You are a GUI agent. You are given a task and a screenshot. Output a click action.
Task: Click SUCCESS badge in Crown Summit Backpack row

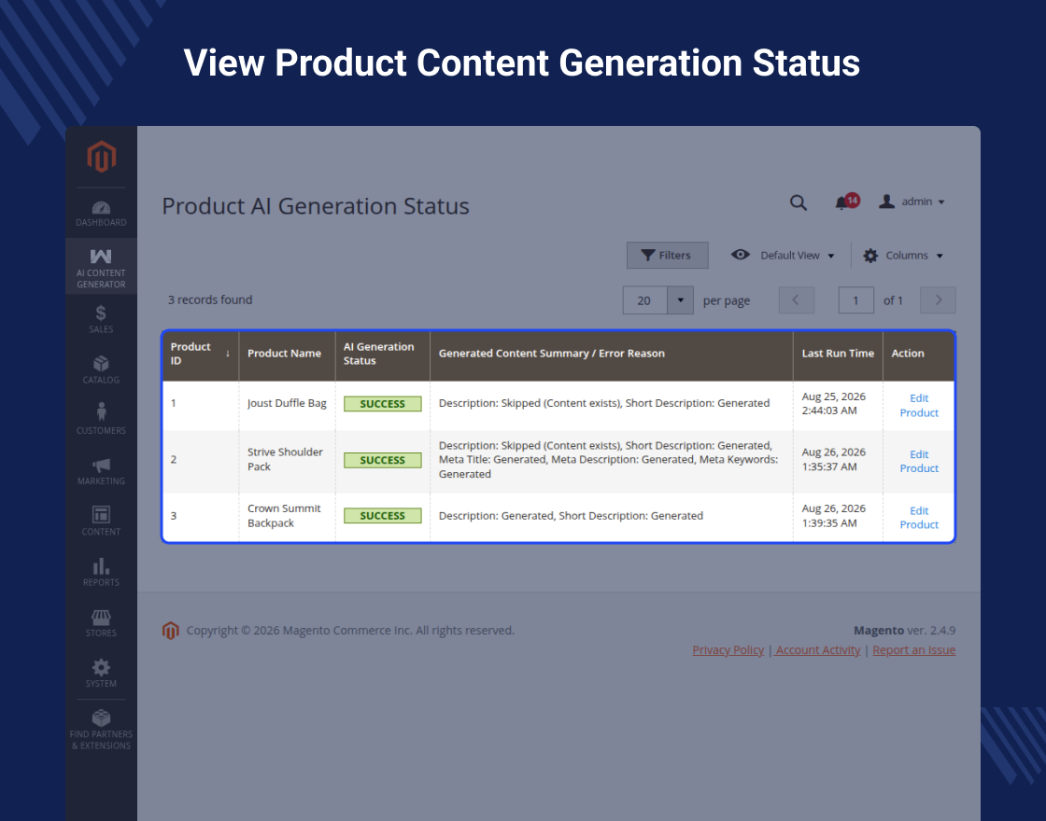coord(382,516)
